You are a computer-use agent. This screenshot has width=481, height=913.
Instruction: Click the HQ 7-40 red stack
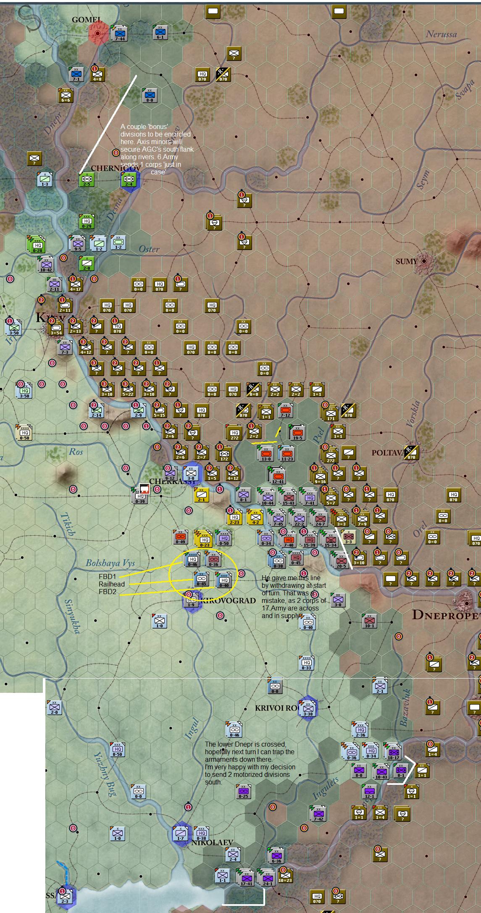288,539
